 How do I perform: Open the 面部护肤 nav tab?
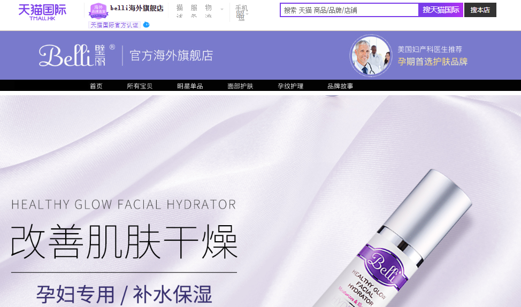click(x=240, y=86)
